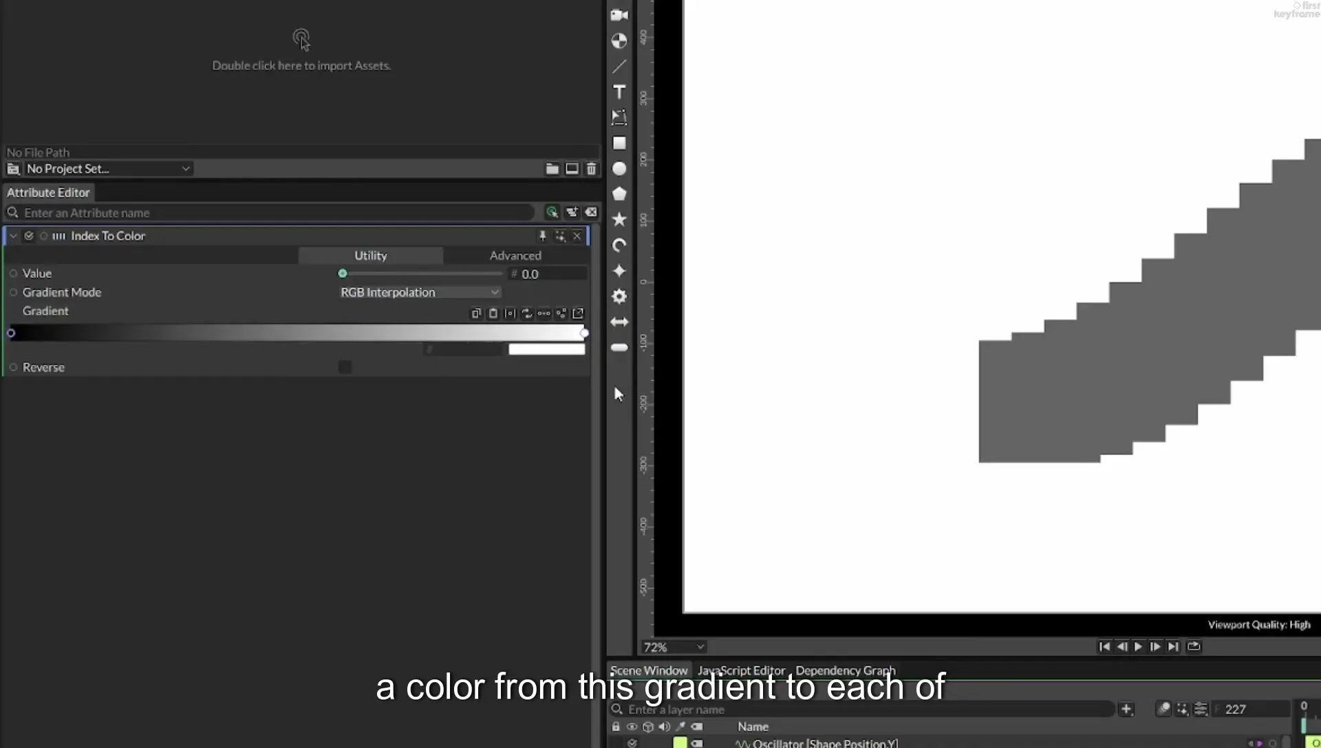The height and width of the screenshot is (748, 1321).
Task: Select the four-point star shape tool
Action: pos(619,271)
